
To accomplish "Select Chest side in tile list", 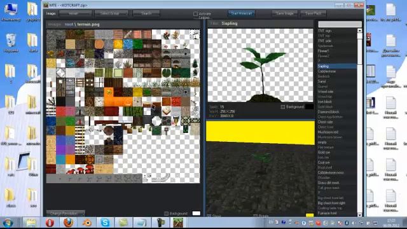I will pyautogui.click(x=337, y=121).
